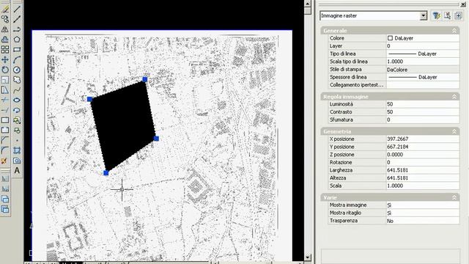469x264 pixels.
Task: Collapse the Regola immagine section
Action: [454, 97]
